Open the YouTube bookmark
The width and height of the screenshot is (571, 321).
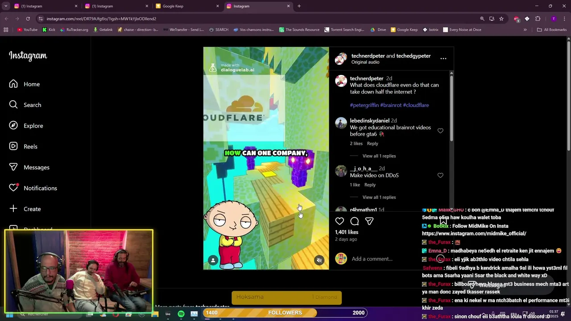click(x=27, y=30)
